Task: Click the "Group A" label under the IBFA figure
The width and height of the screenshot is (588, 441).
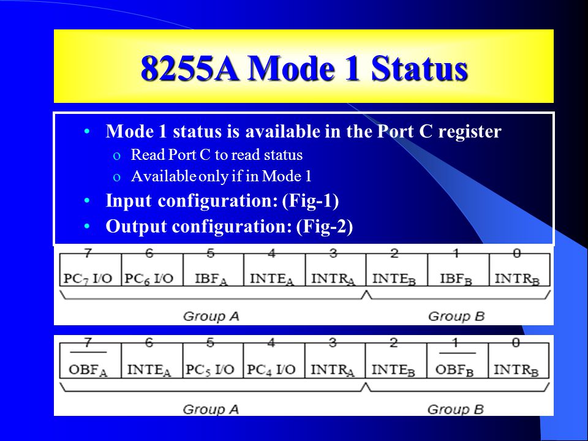Action: coord(211,317)
